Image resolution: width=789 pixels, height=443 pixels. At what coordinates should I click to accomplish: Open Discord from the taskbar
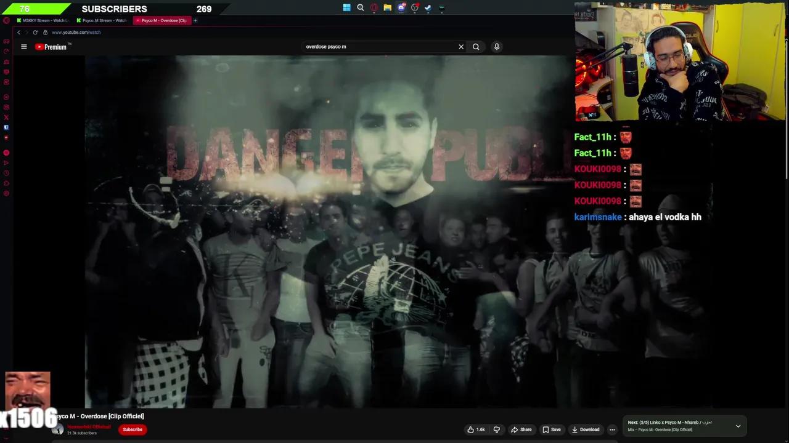(401, 8)
